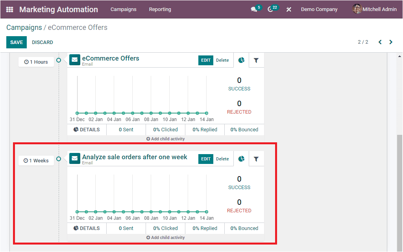This screenshot has width=403, height=252.
Task: Show graph tab of Analyze sale orders activity
Action: coord(241,159)
